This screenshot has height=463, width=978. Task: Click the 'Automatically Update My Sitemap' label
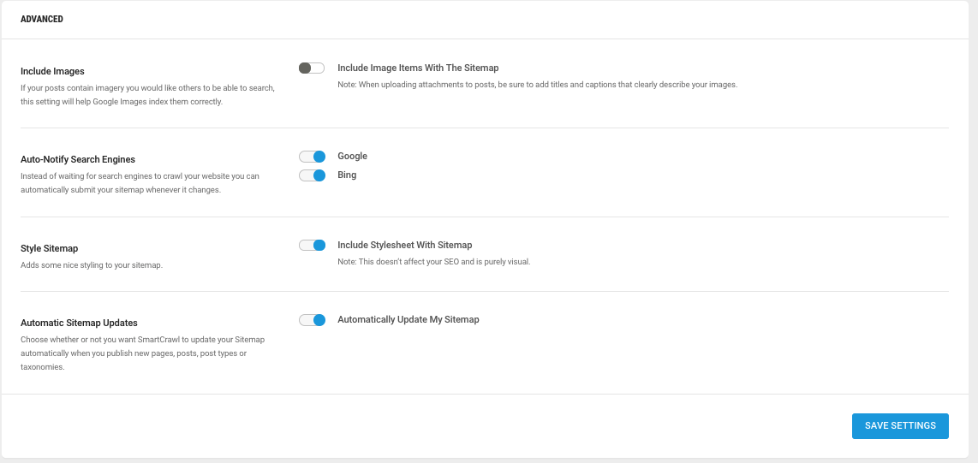[408, 320]
